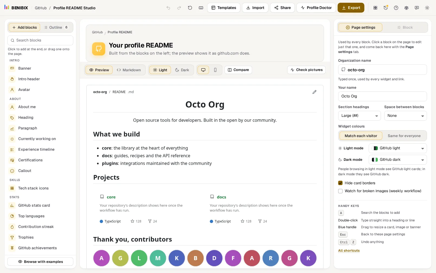The image size is (436, 273).
Task: Open the history clock icon with notification dot
Action: pyautogui.click(x=386, y=8)
